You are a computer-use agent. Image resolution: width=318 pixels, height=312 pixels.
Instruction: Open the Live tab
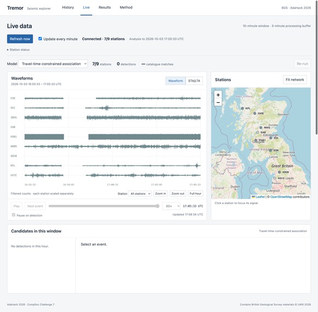coord(86,8)
